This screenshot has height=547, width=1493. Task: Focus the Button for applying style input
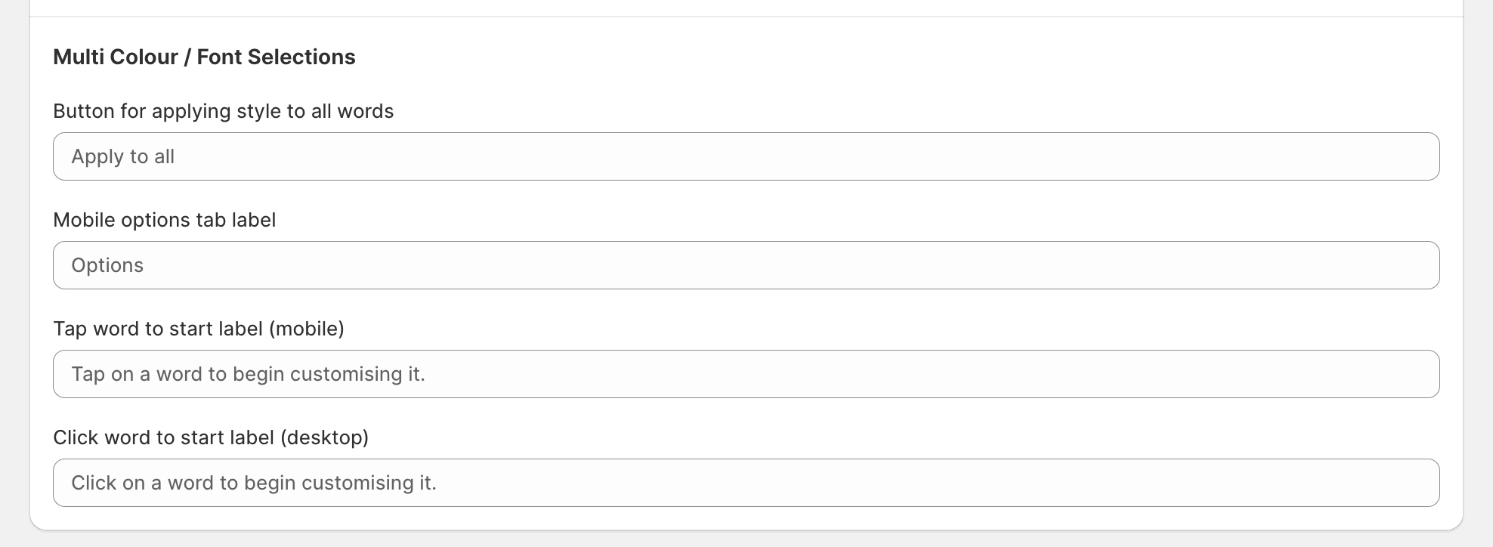746,156
